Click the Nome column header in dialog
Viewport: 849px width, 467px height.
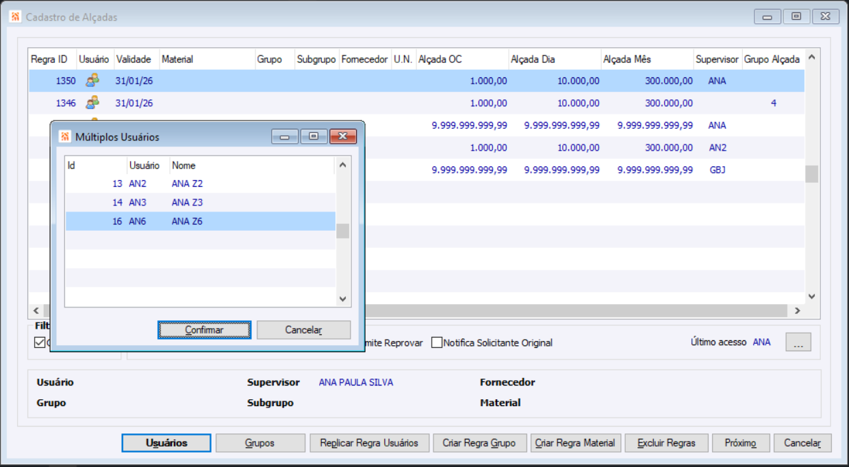pyautogui.click(x=252, y=166)
